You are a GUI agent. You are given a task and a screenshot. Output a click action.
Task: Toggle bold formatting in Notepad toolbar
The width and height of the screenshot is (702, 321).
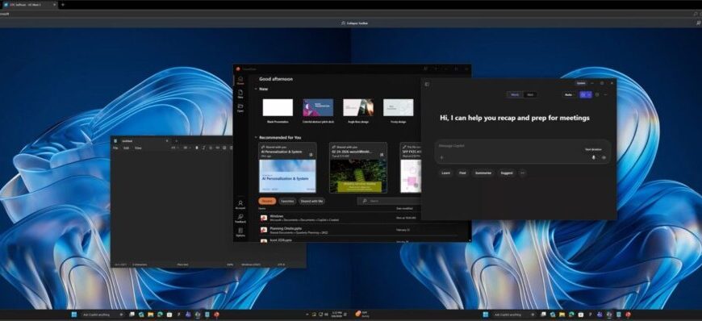coord(197,148)
